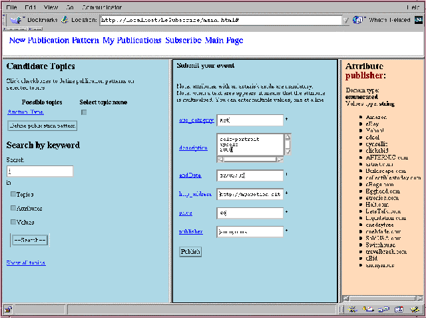Open New Publication Pattern link
Screen dimensions: 426x319
coord(54,41)
